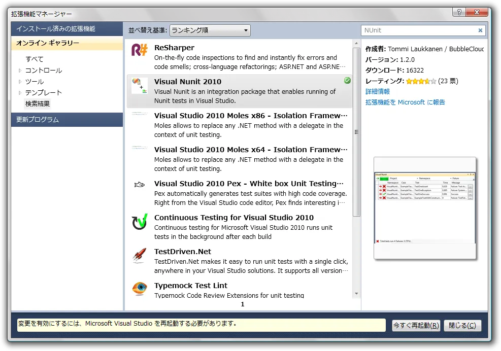Click the ReSharper extension icon

(x=140, y=51)
